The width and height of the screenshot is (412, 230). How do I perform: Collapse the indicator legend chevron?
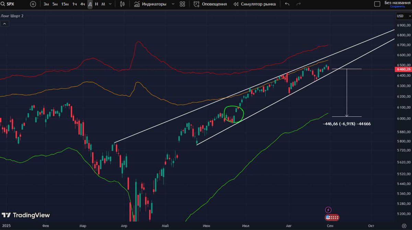coord(5,24)
